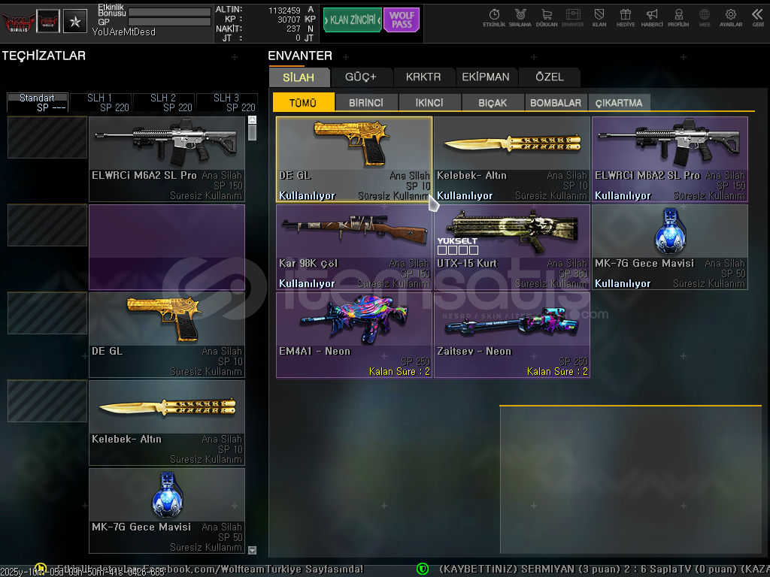The width and height of the screenshot is (770, 577).
Task: Filter weapons by BIÇAK category
Action: click(x=493, y=103)
